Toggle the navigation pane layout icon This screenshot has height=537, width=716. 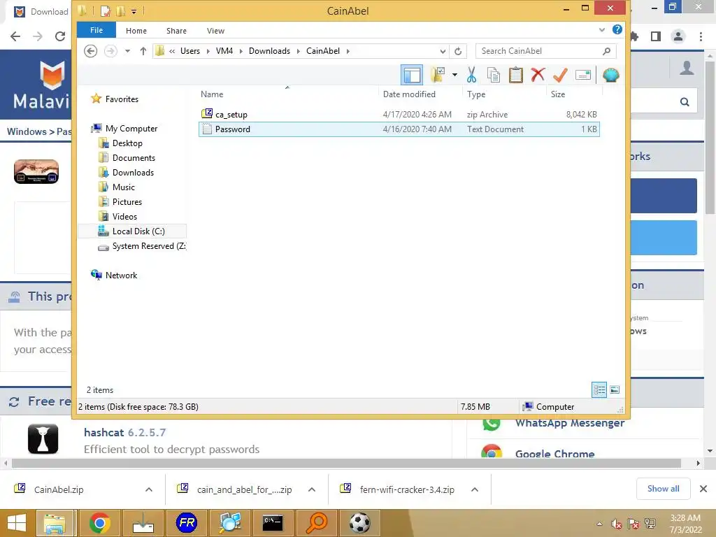(x=411, y=75)
